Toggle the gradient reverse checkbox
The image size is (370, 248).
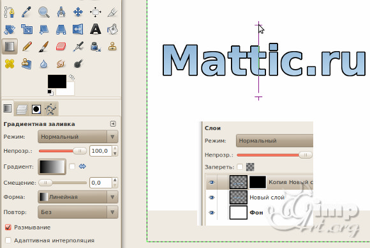72,167
